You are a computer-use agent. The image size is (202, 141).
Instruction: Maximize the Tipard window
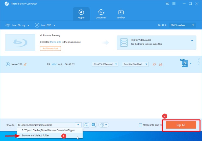click(190, 4)
